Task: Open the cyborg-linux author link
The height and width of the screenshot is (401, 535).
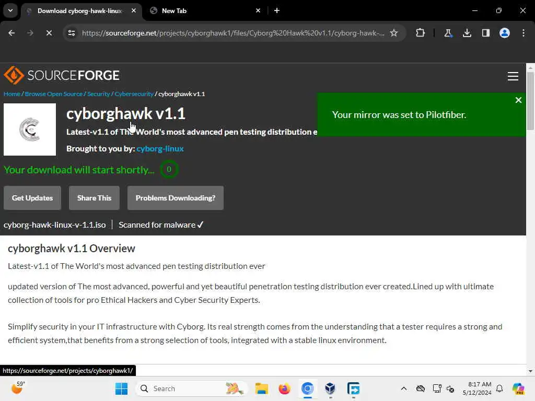Action: 160,149
